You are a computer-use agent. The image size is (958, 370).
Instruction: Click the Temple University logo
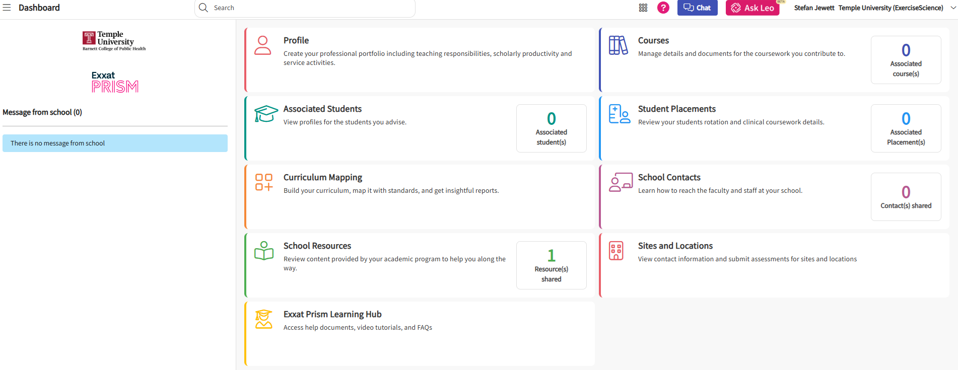114,41
